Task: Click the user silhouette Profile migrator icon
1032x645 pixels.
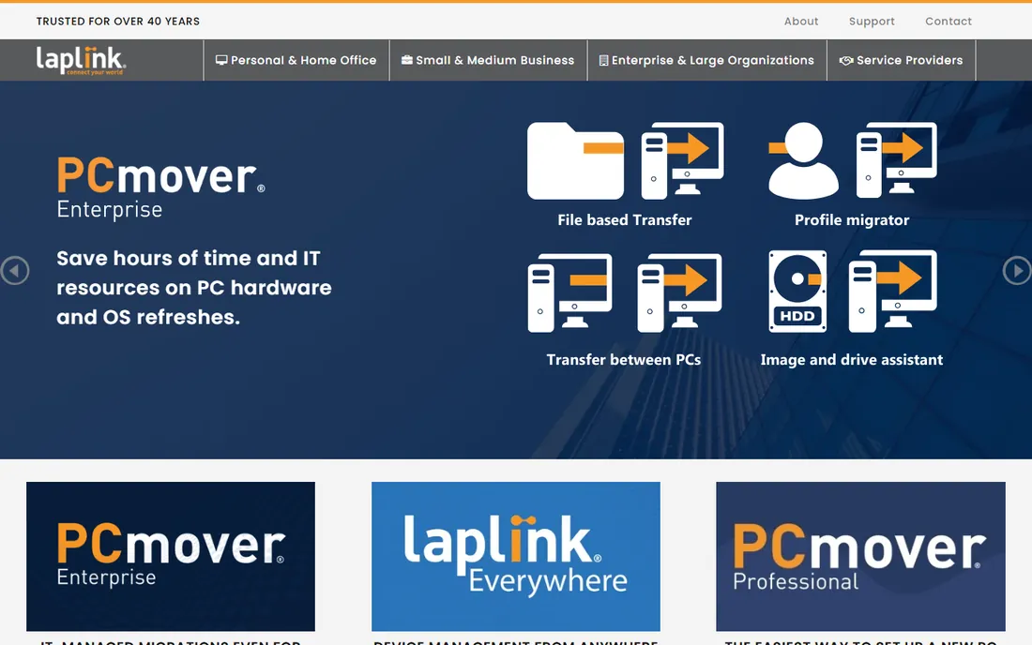Action: [803, 160]
